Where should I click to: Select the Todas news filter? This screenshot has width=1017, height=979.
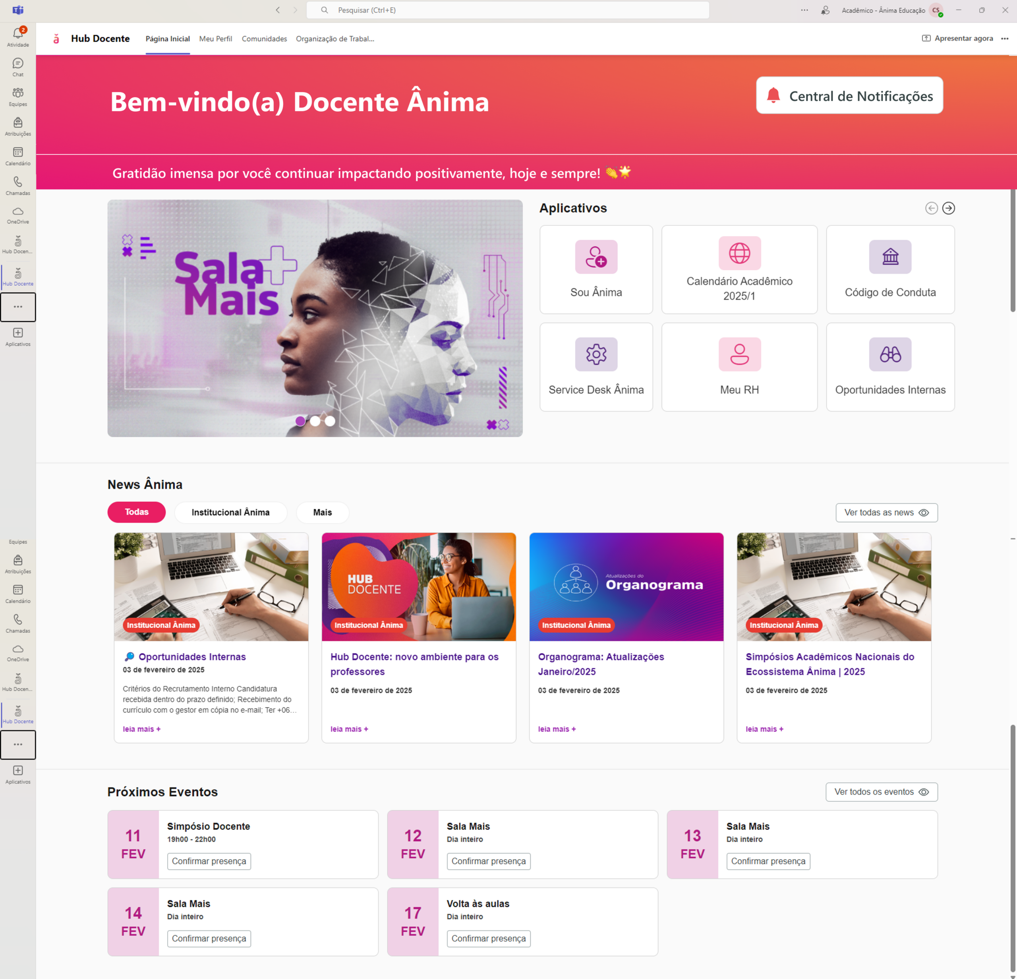137,511
